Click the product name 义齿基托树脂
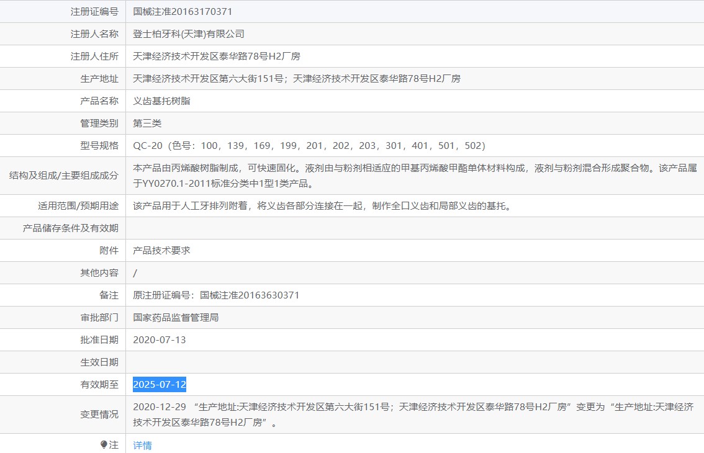 pyautogui.click(x=164, y=101)
